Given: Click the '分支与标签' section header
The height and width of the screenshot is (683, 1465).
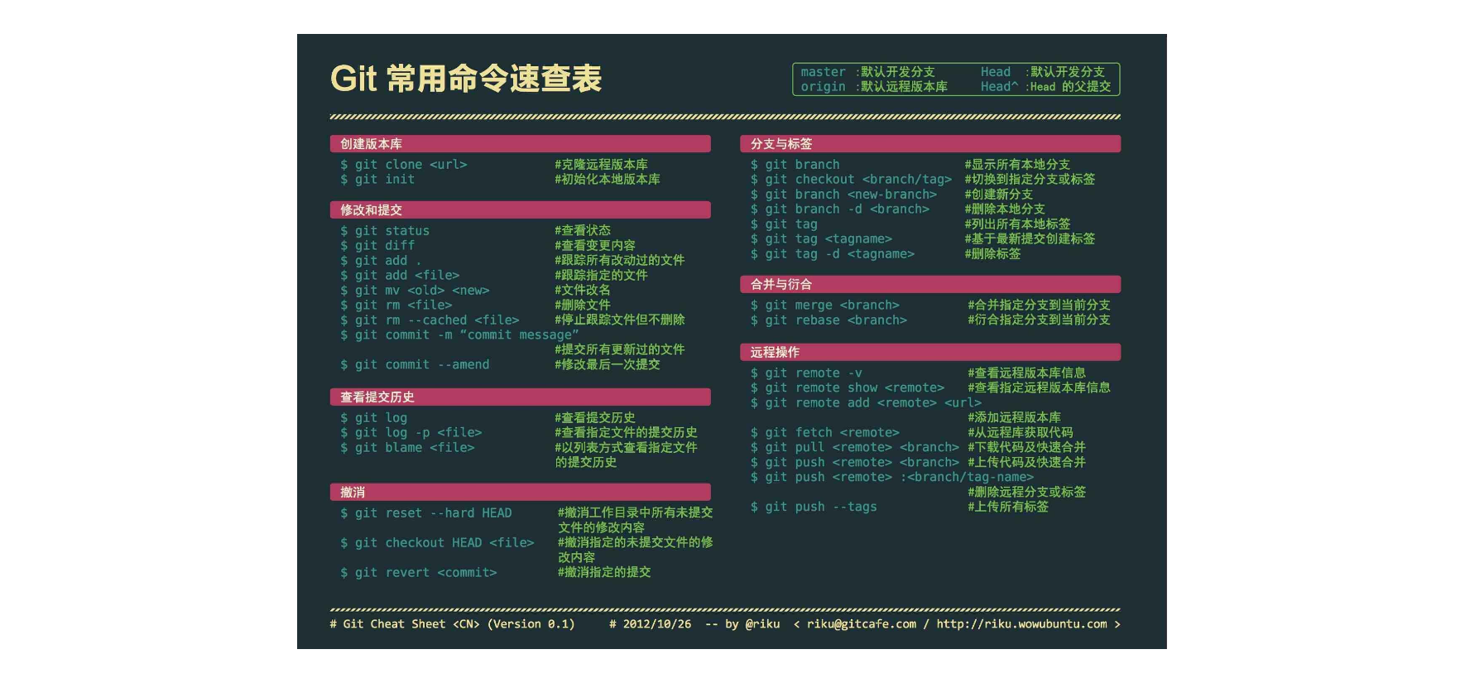Looking at the screenshot, I should click(930, 144).
